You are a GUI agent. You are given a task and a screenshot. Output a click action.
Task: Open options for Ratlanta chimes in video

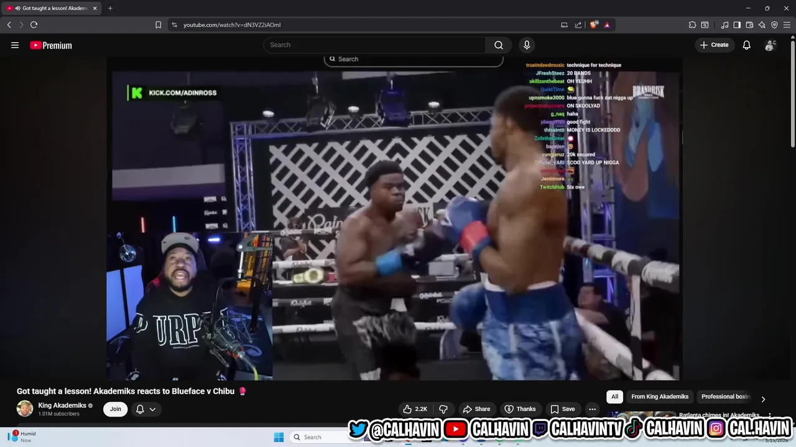(x=769, y=416)
